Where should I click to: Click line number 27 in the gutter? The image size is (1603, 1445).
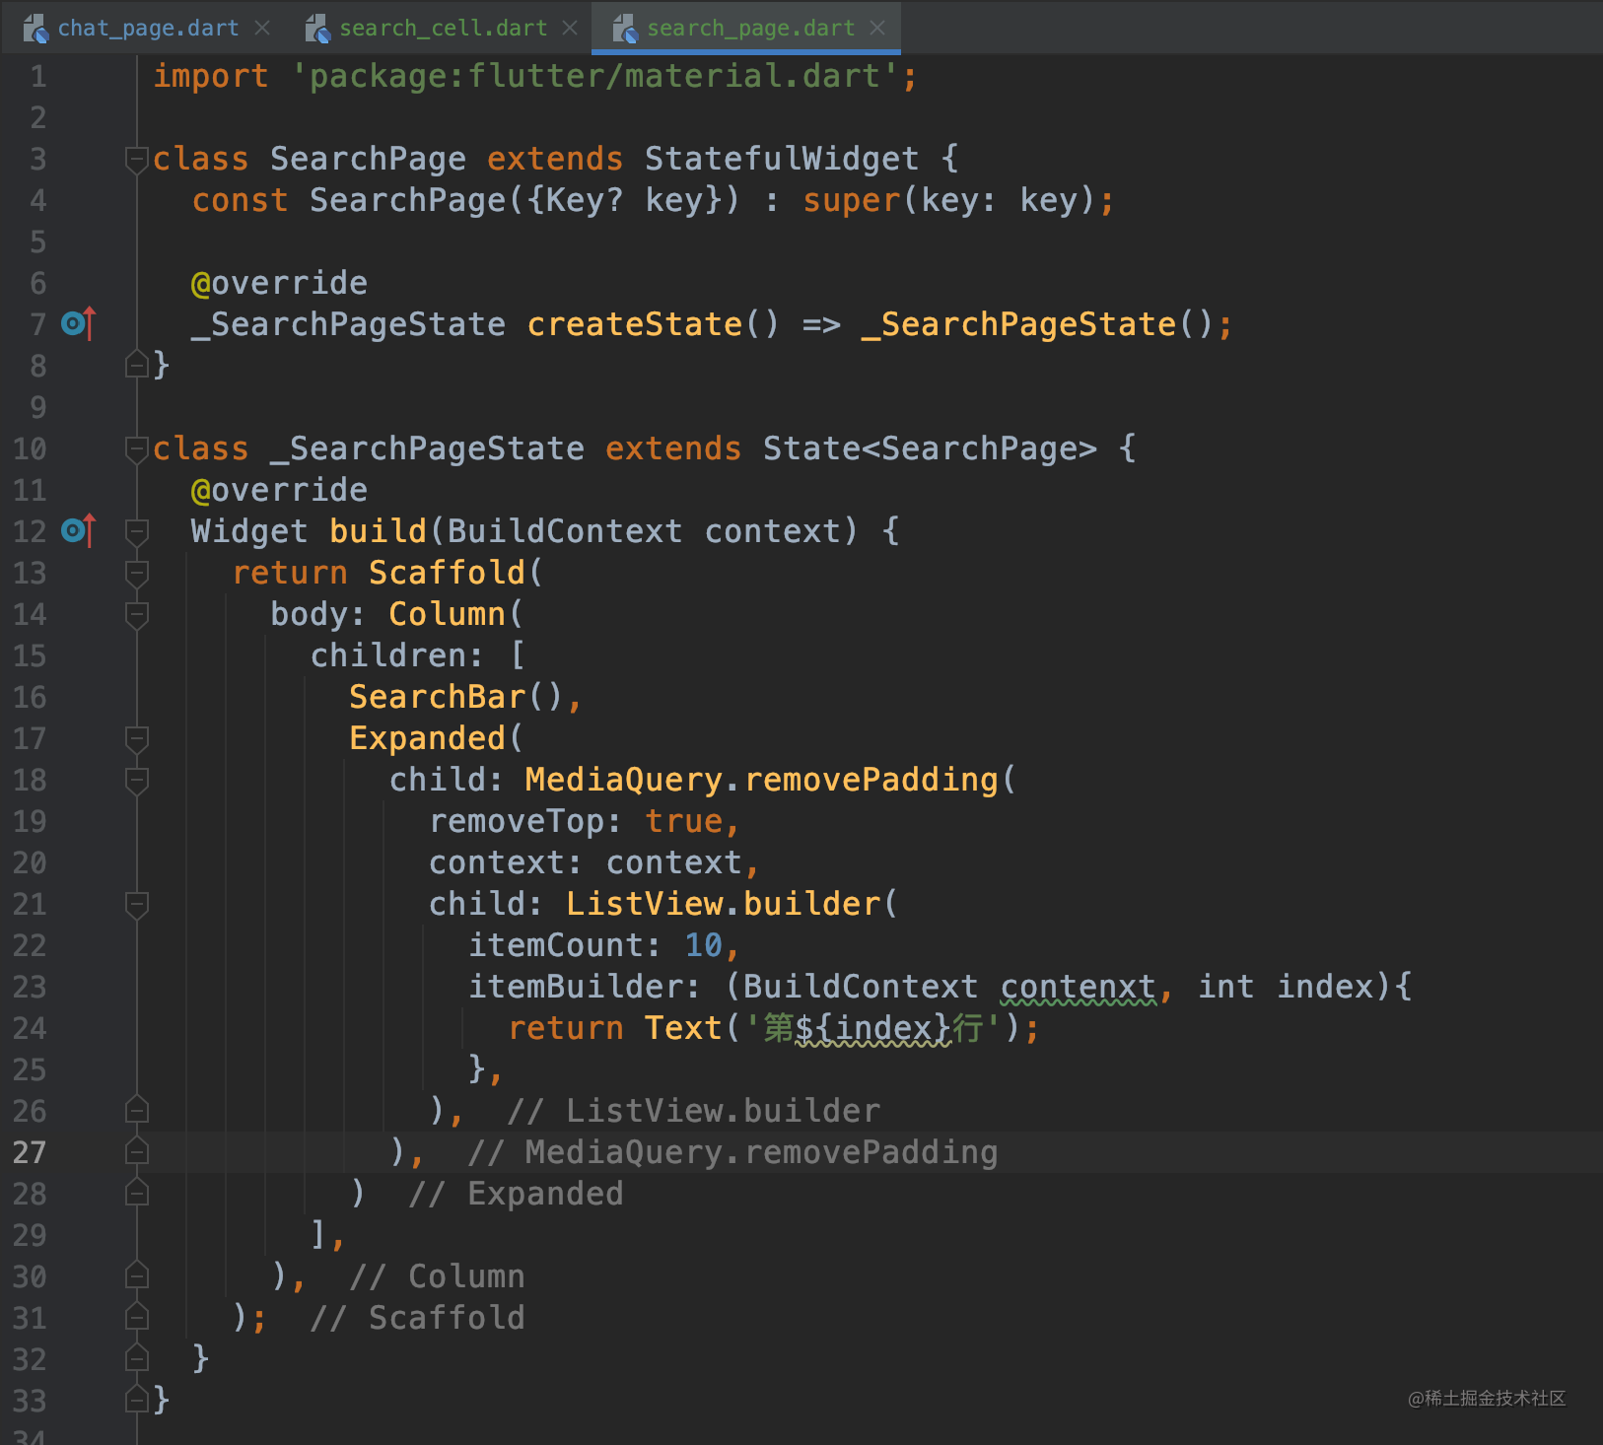pyautogui.click(x=30, y=1152)
